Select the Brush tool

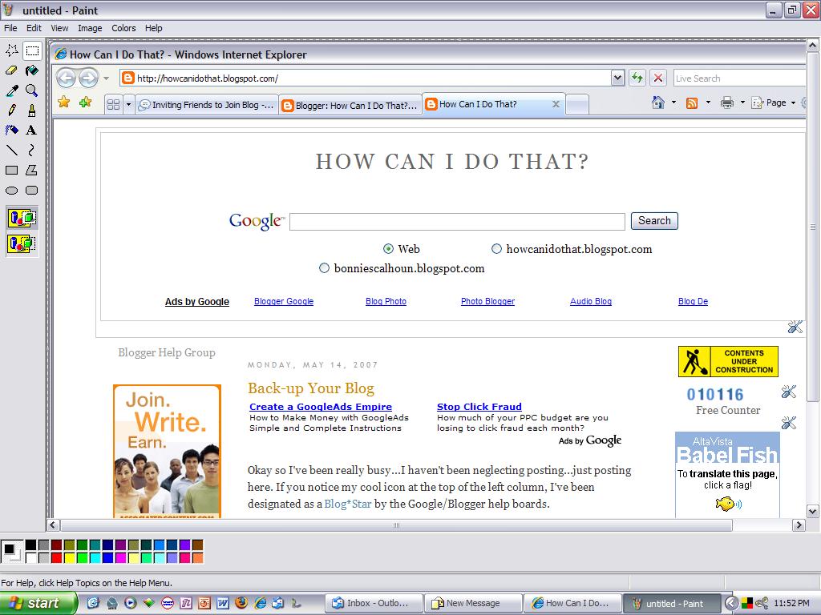pyautogui.click(x=32, y=111)
